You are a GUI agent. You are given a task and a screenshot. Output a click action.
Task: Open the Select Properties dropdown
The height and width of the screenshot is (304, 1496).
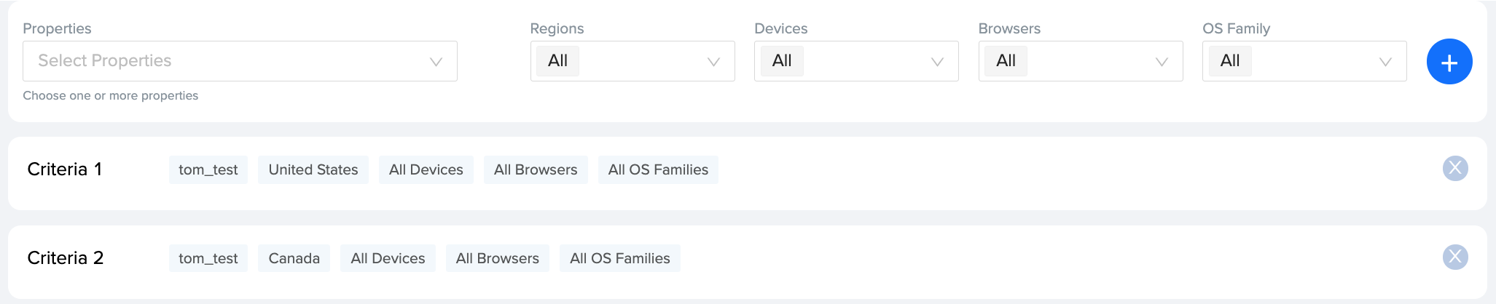pos(240,61)
